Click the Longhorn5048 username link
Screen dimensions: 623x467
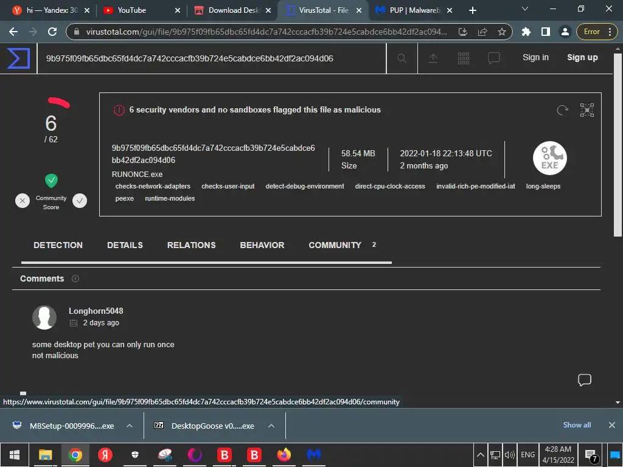tap(96, 311)
